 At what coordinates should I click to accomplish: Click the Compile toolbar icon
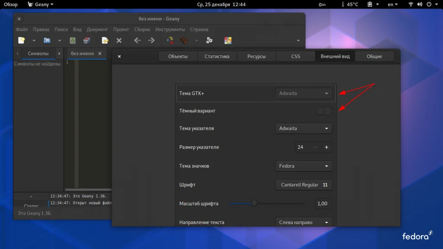(170, 41)
